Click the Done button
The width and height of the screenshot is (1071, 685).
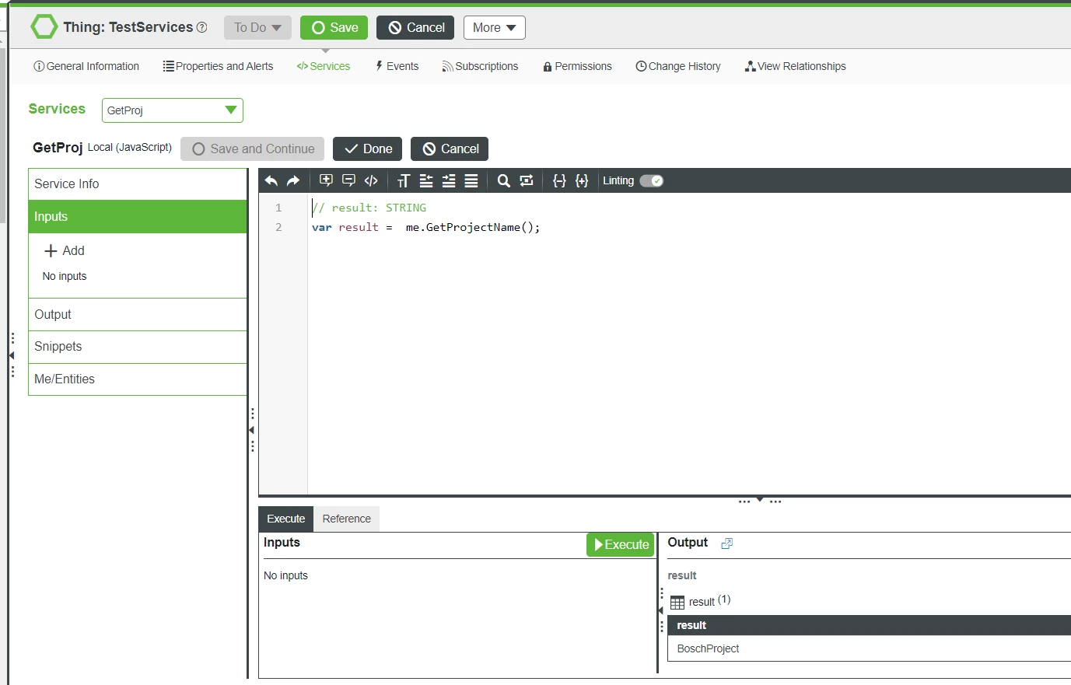pyautogui.click(x=367, y=149)
